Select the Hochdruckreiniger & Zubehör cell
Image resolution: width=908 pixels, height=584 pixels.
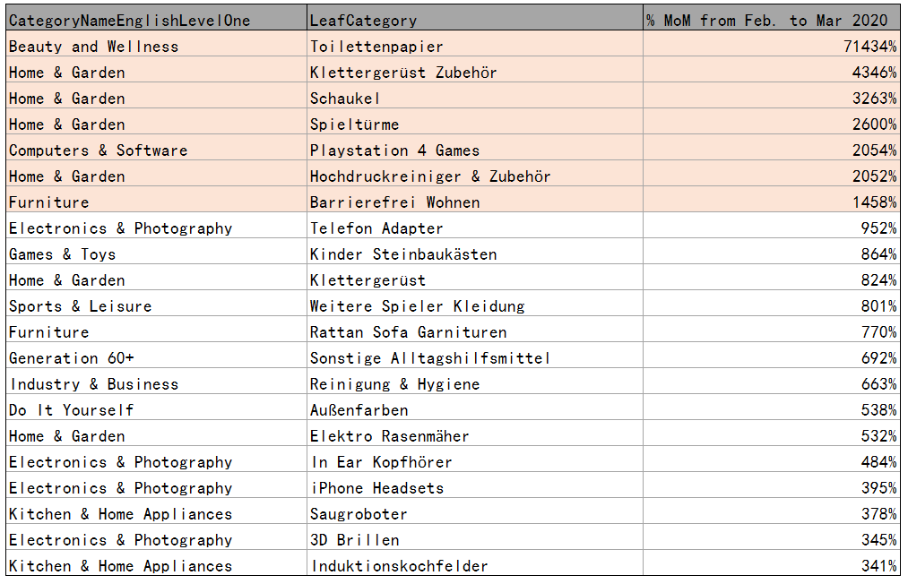coord(430,176)
